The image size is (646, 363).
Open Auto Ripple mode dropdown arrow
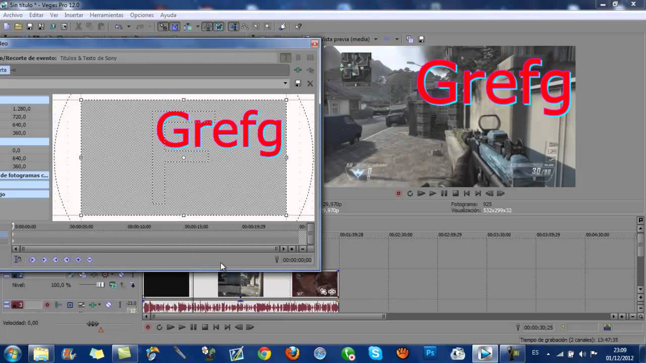197,27
